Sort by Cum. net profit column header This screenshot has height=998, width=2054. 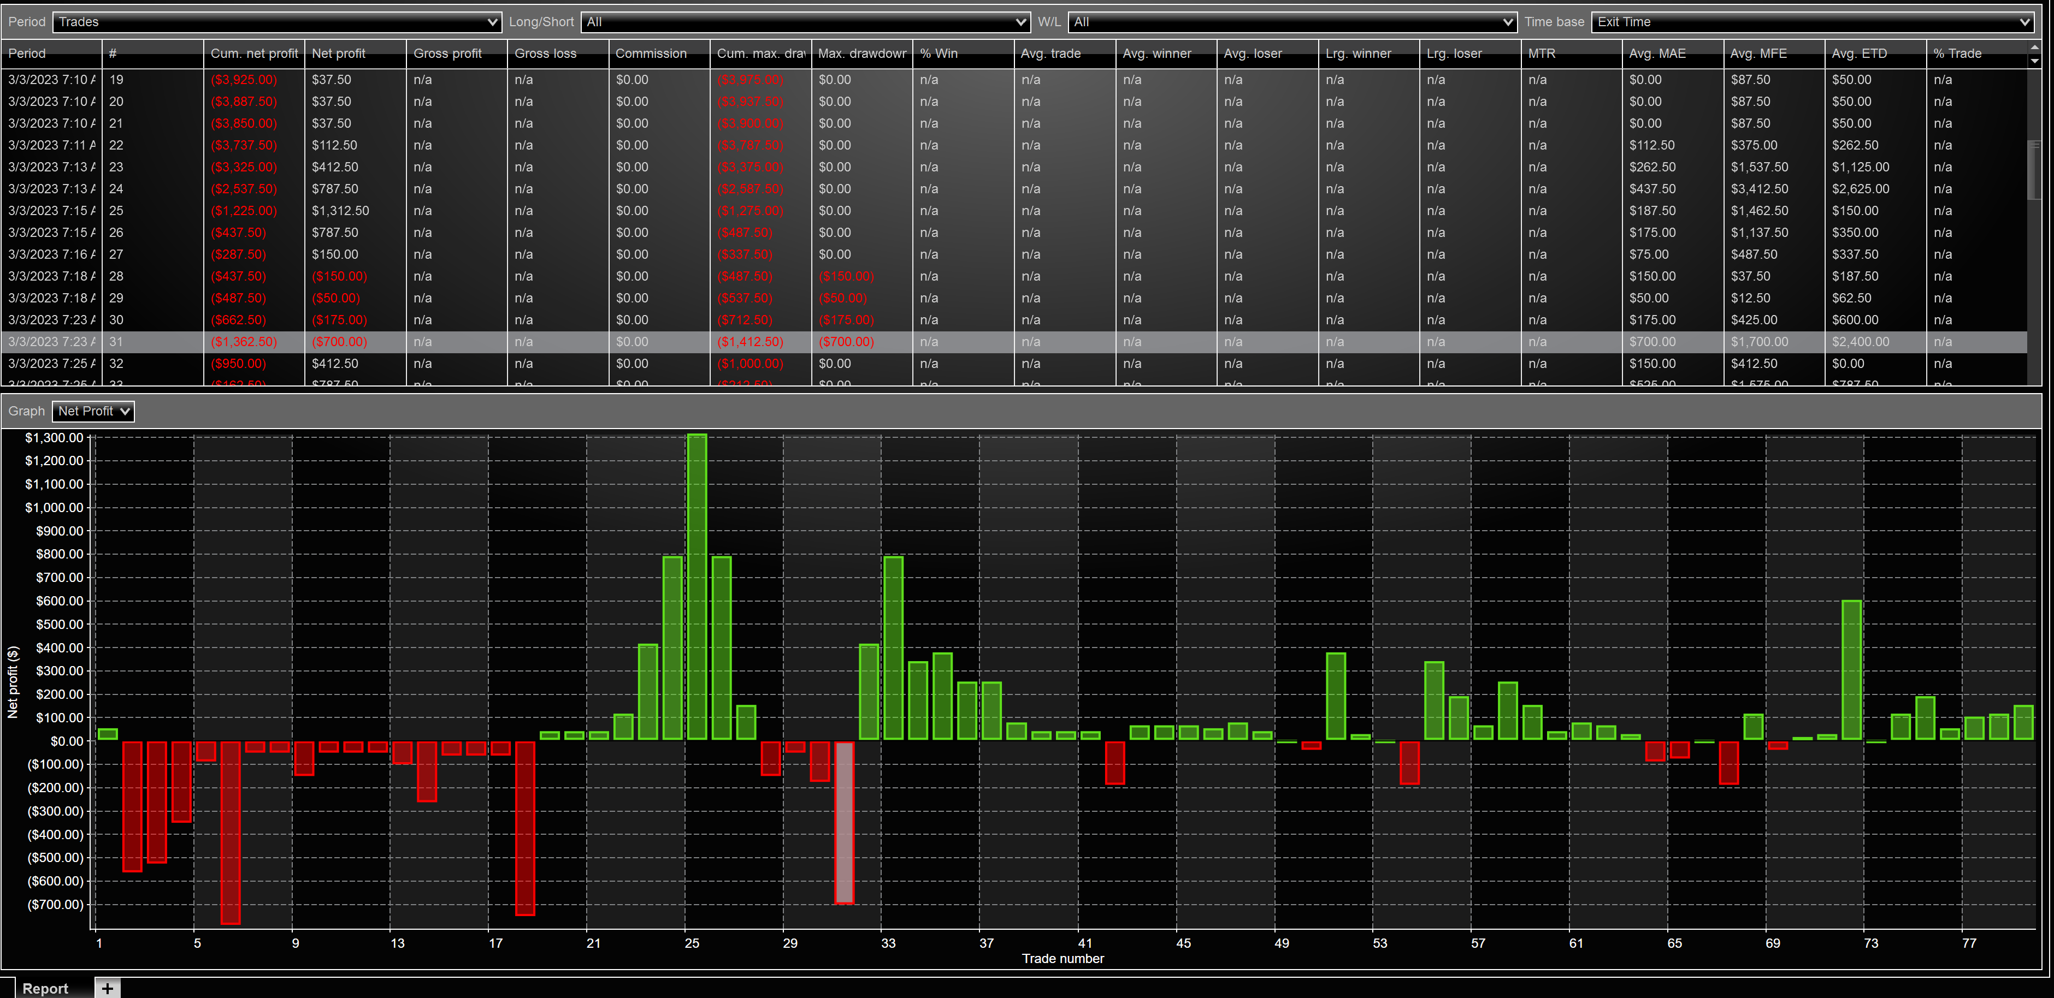pos(253,54)
